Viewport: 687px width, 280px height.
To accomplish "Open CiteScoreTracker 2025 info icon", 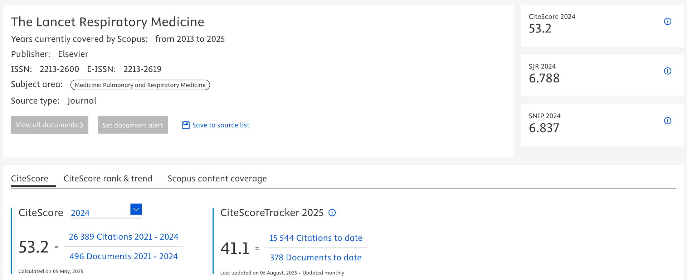I will point(332,213).
